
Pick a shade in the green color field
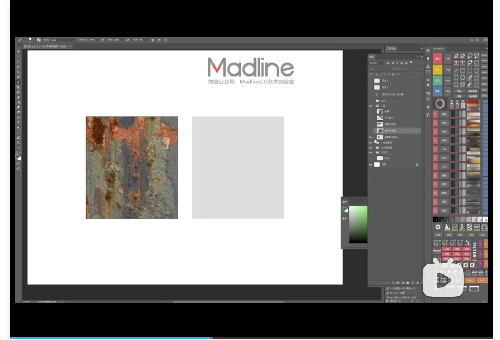[x=358, y=224]
